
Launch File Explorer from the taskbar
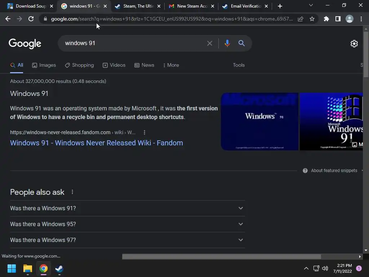point(27,268)
